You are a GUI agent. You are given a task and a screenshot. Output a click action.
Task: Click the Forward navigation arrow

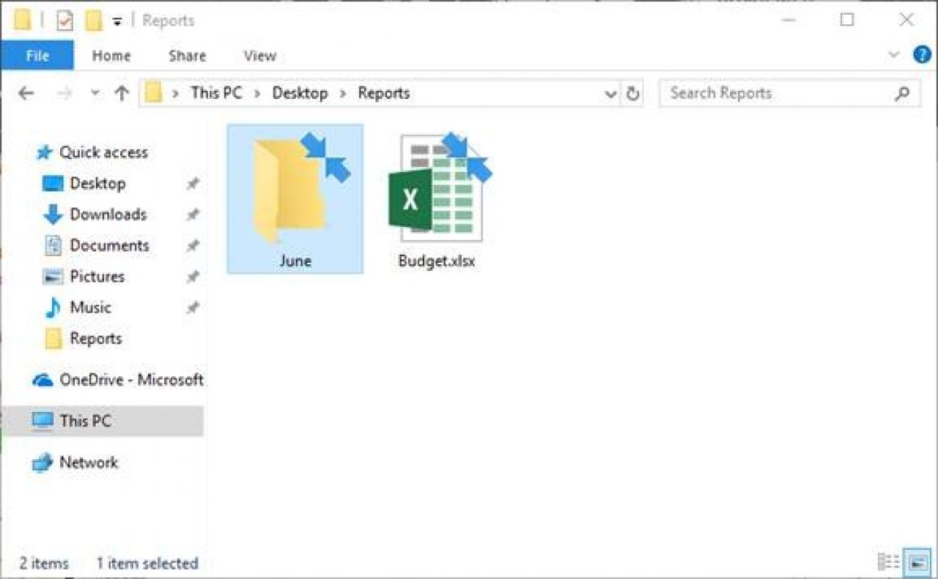[x=64, y=94]
